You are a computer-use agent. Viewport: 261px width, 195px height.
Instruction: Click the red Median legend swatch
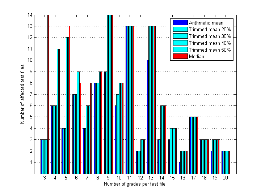pyautogui.click(x=180, y=56)
